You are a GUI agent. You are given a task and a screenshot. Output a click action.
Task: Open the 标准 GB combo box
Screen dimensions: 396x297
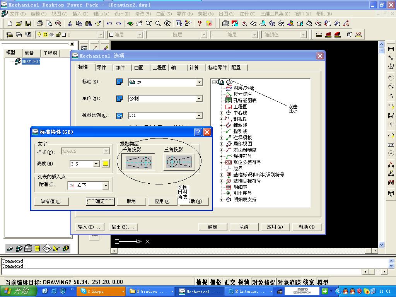(199, 82)
